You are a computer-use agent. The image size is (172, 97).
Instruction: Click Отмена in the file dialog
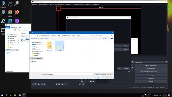pos(108,77)
